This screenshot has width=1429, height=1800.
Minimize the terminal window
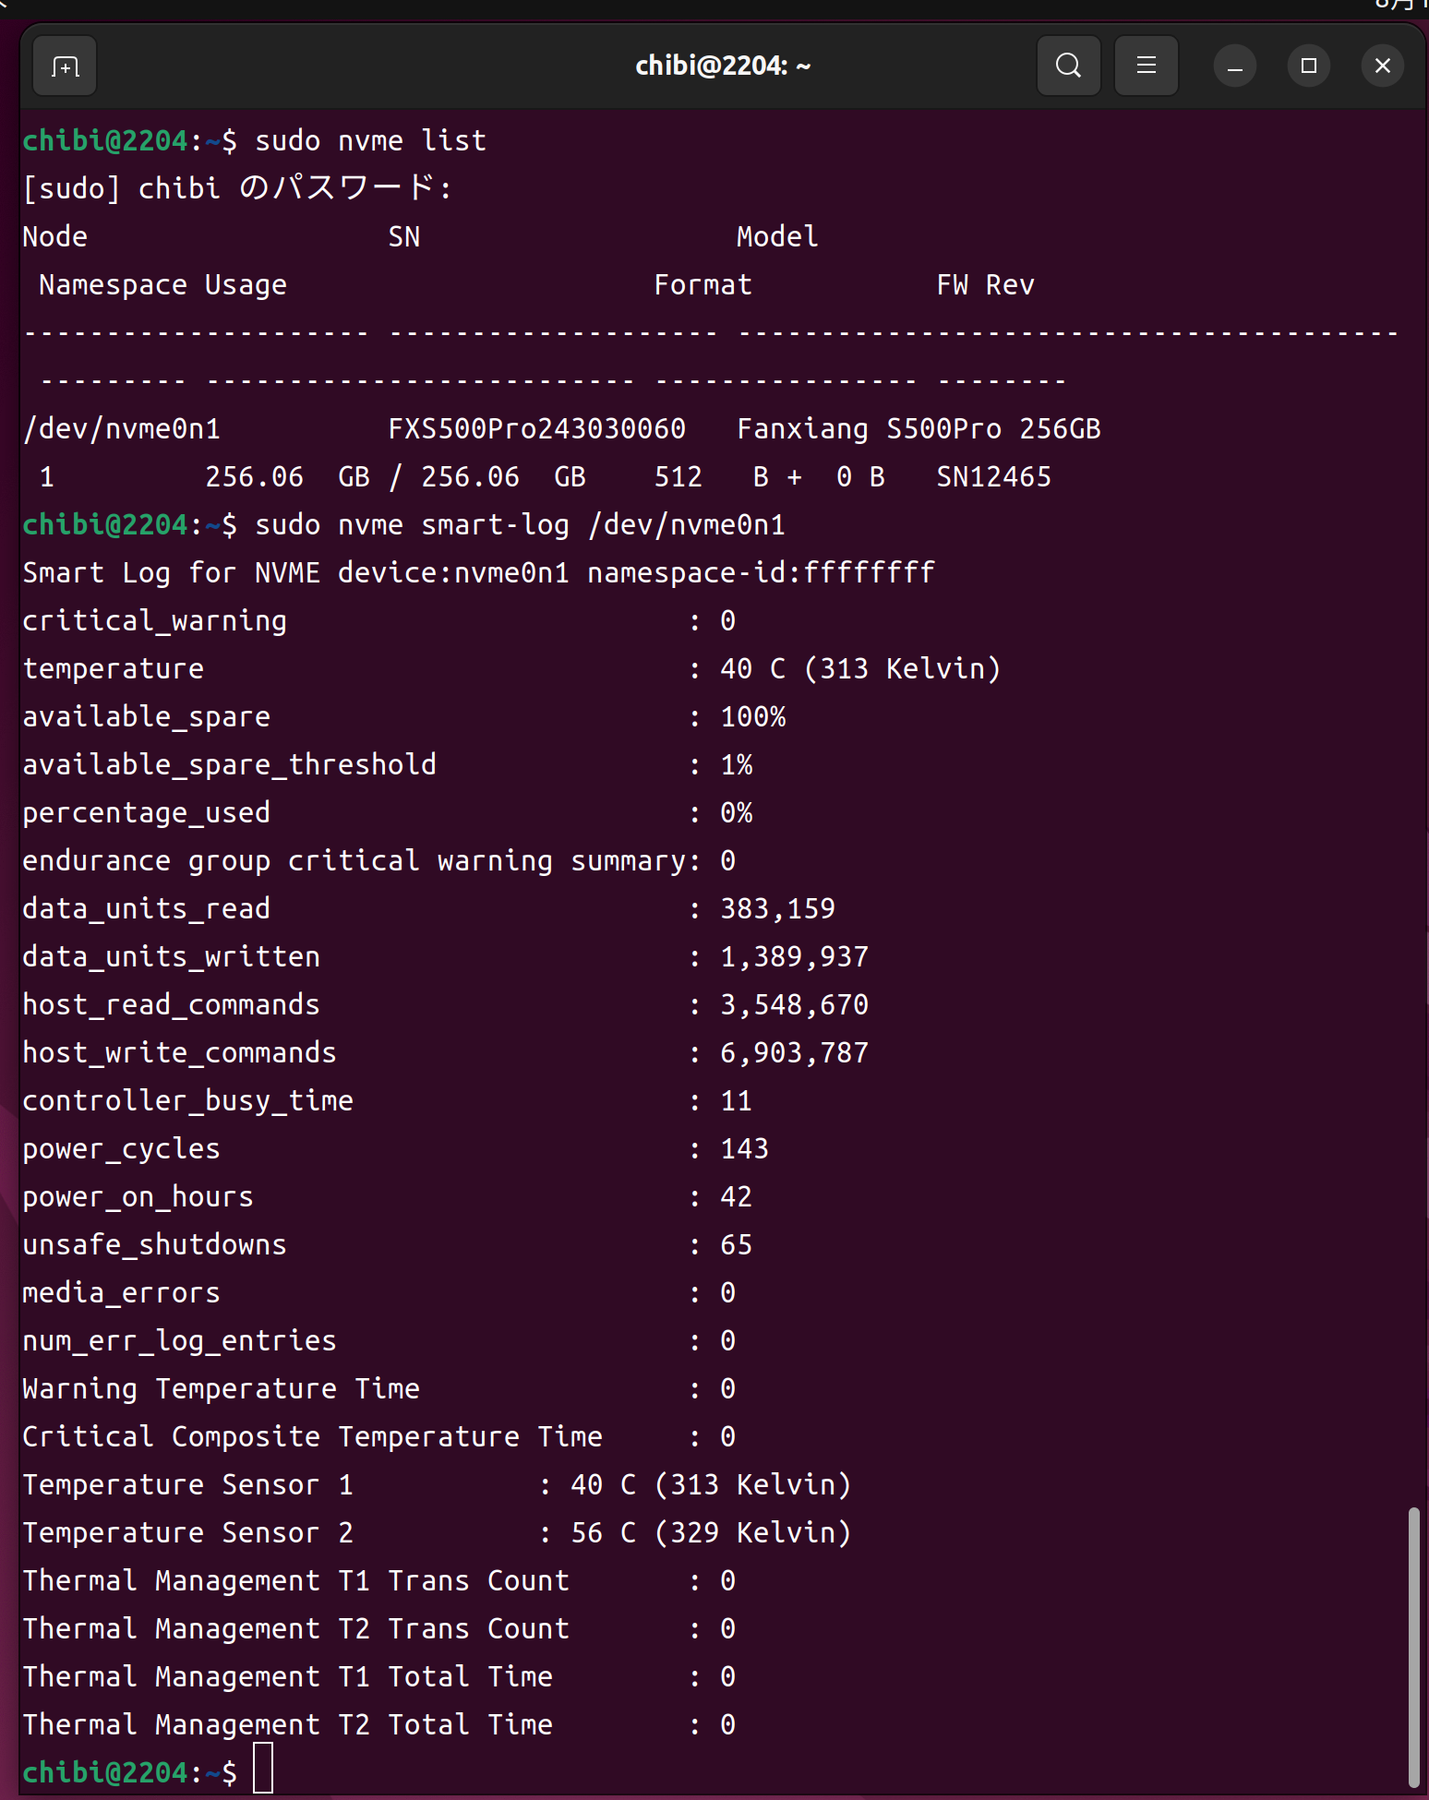point(1234,66)
